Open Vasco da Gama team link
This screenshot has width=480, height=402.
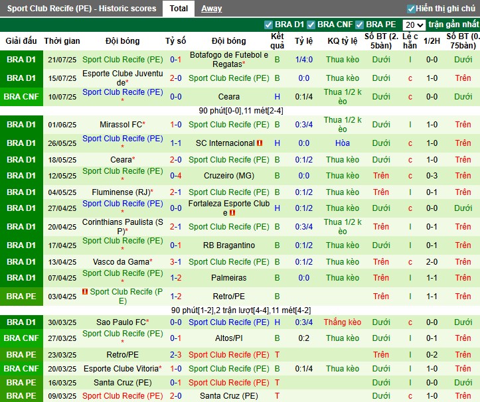(x=121, y=262)
